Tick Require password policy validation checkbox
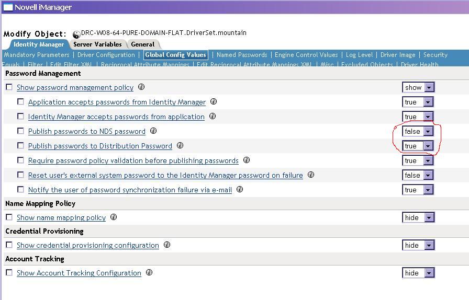This screenshot has height=300, width=469. [20, 160]
